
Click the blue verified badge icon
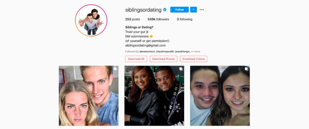coord(165,10)
